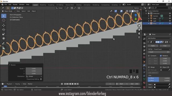Remove the Array modifier with X button
The height and width of the screenshot is (96, 172).
click(170, 42)
